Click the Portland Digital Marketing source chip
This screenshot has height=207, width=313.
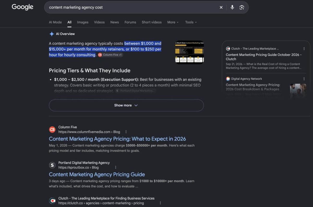[135, 91]
